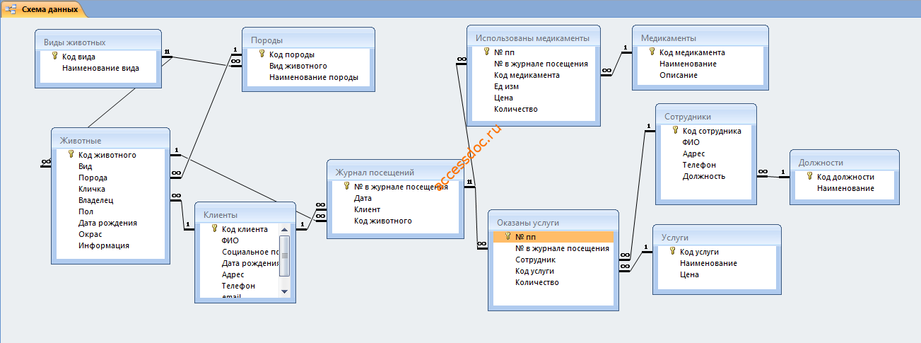Click the key icon in Журнал посещений table
The width and height of the screenshot is (921, 343).
pos(346,187)
